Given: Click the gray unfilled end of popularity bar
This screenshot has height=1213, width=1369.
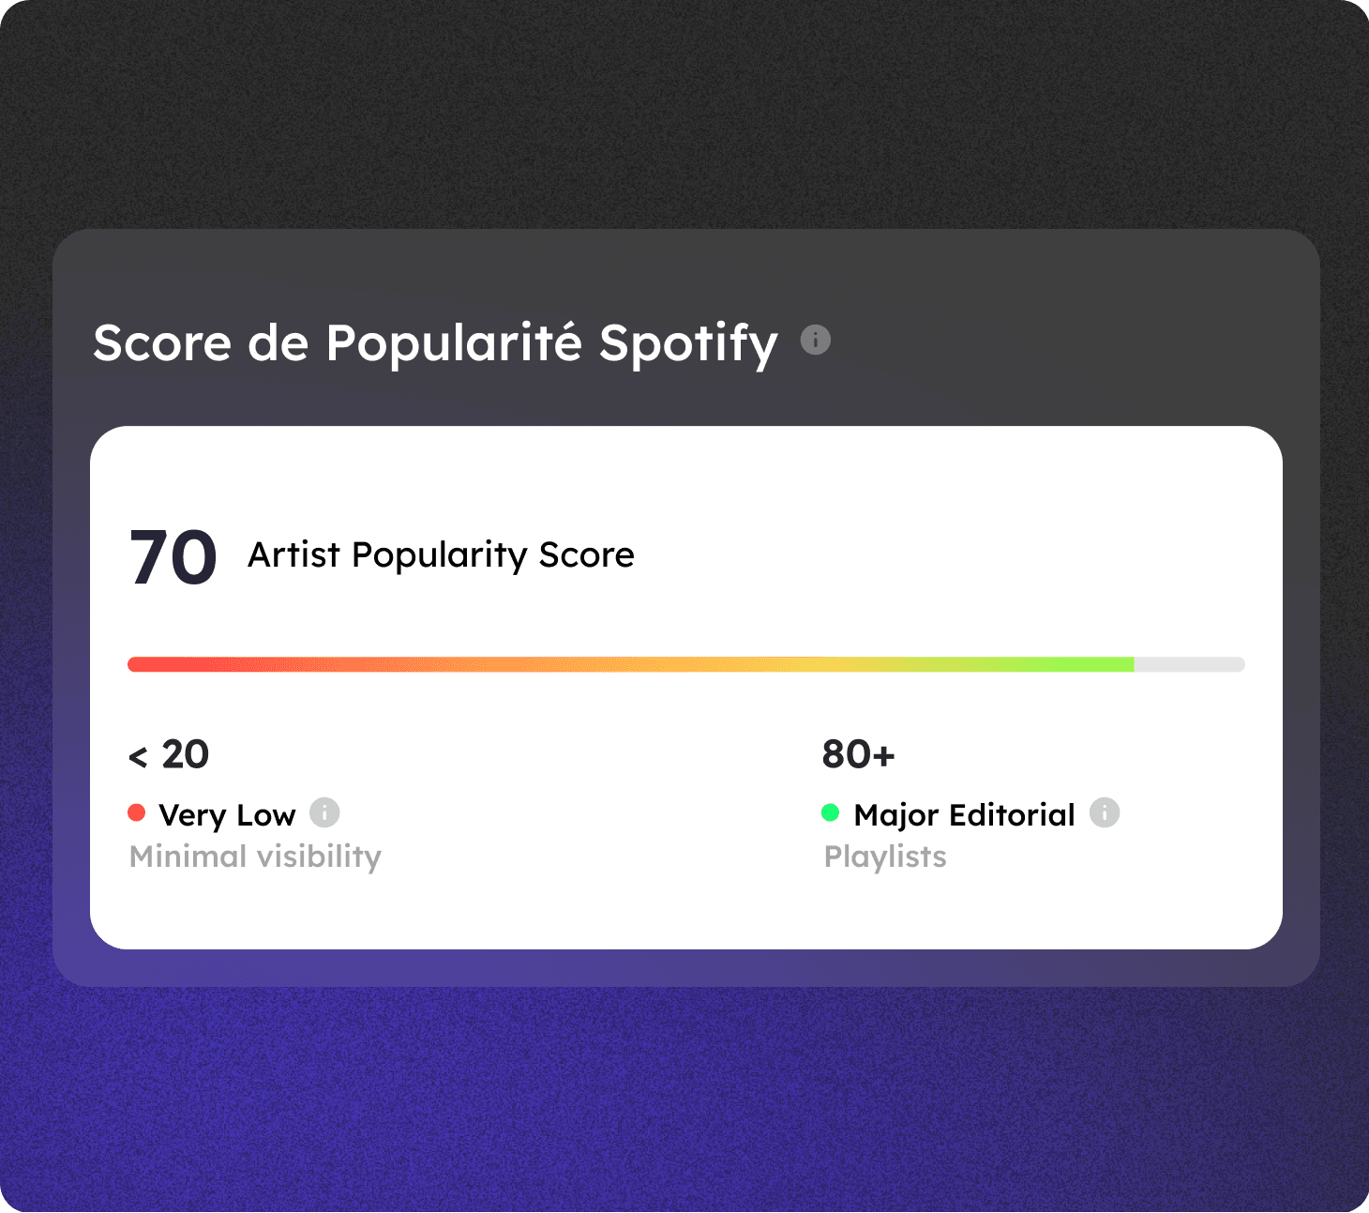Looking at the screenshot, I should pos(1189,664).
